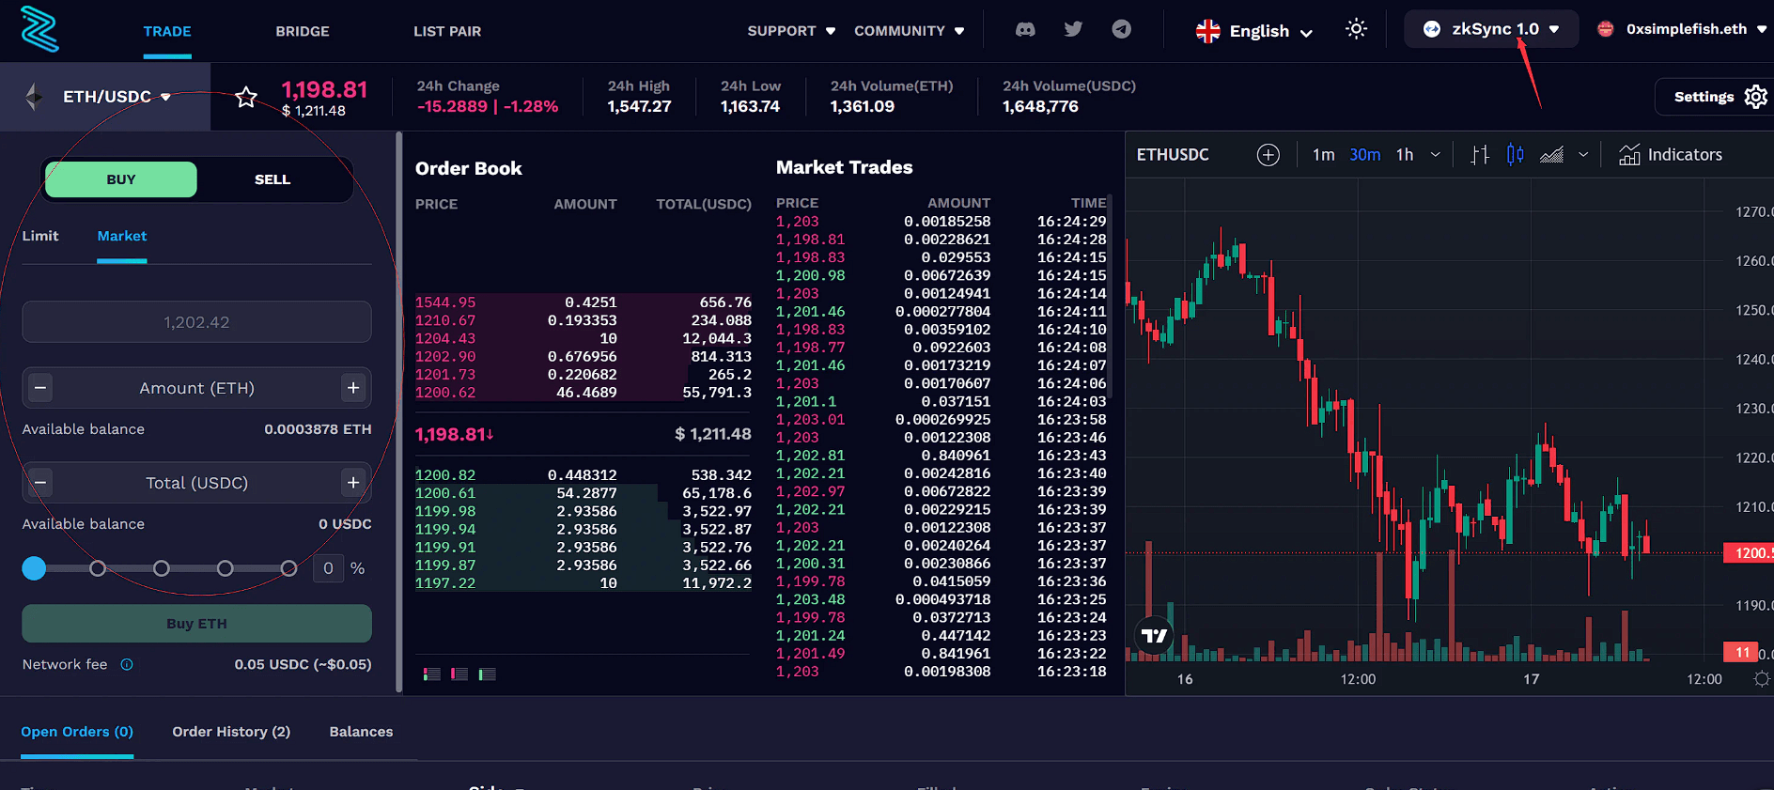Click the ZigZag logo icon
The height and width of the screenshot is (790, 1774).
(x=39, y=28)
